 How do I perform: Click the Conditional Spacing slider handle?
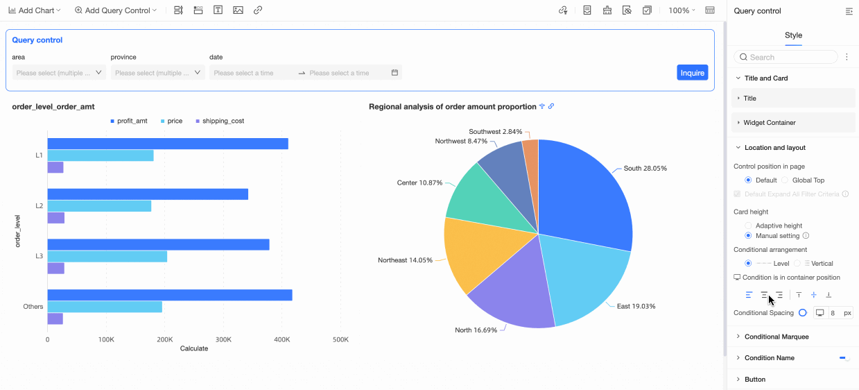click(x=802, y=313)
